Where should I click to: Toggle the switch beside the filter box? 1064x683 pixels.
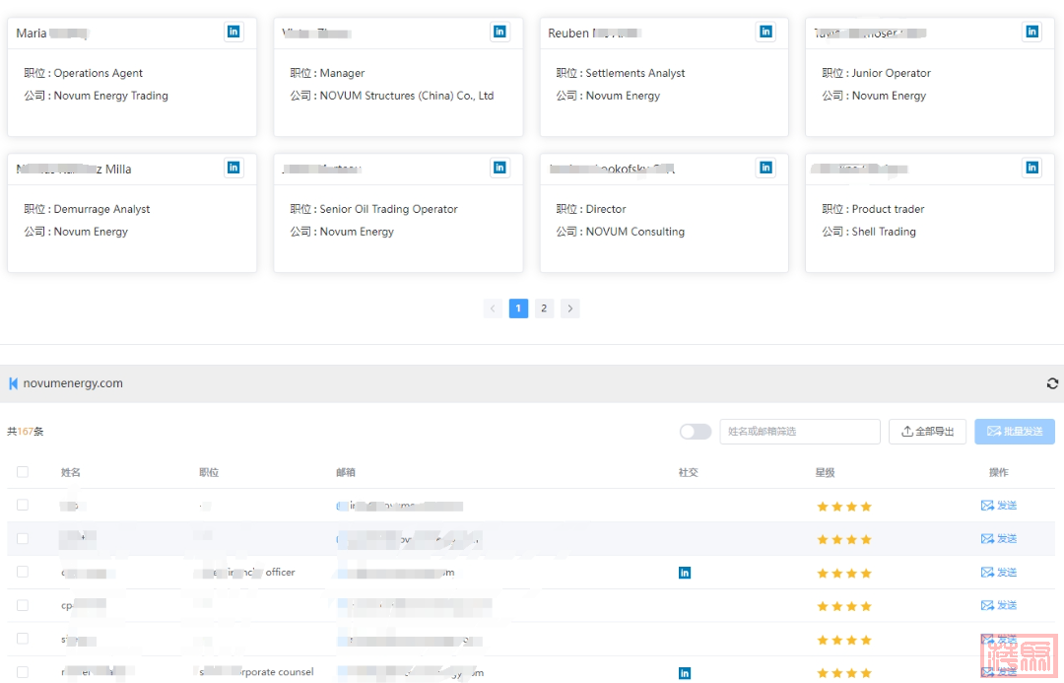(x=696, y=432)
